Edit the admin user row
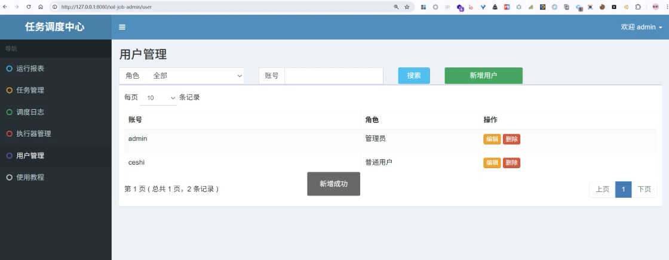 click(x=492, y=139)
